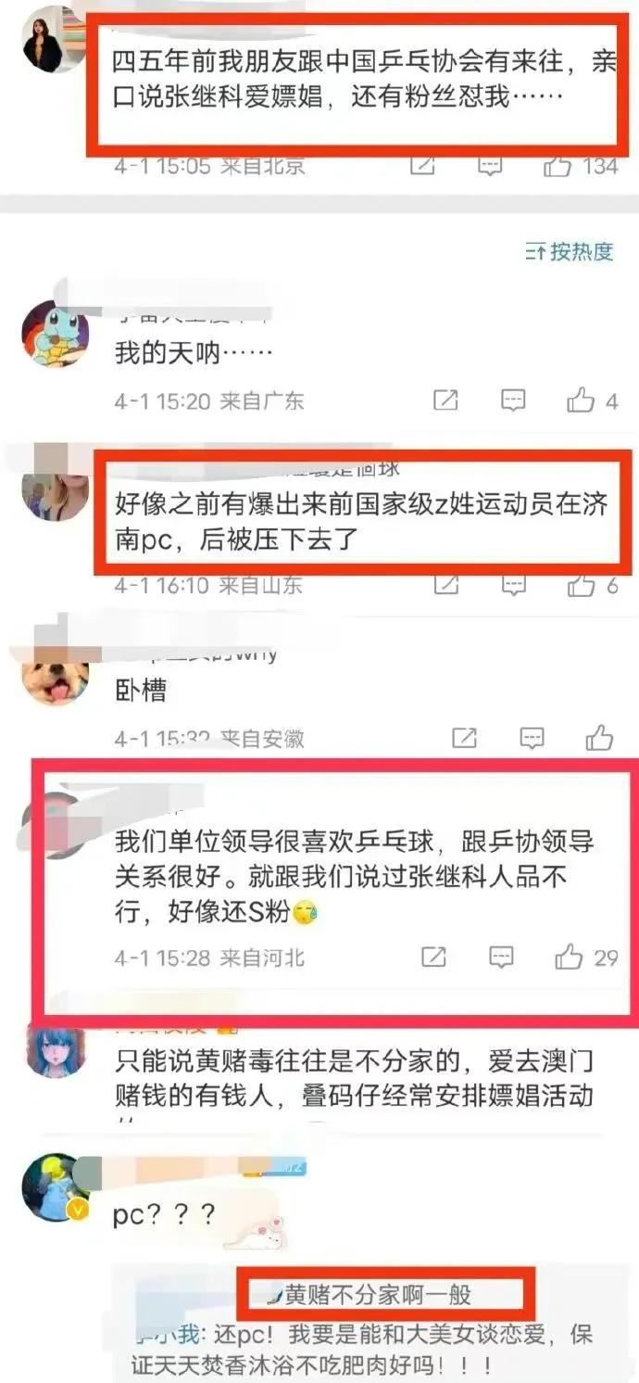The image size is (639, 1383).
Task: Reply to the comment from 河北
Action: [x=501, y=957]
